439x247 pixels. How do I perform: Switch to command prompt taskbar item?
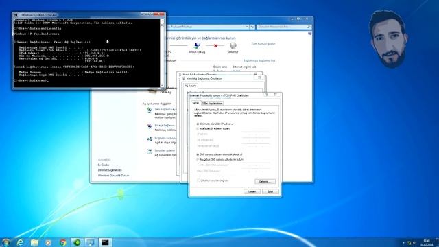pos(105,242)
